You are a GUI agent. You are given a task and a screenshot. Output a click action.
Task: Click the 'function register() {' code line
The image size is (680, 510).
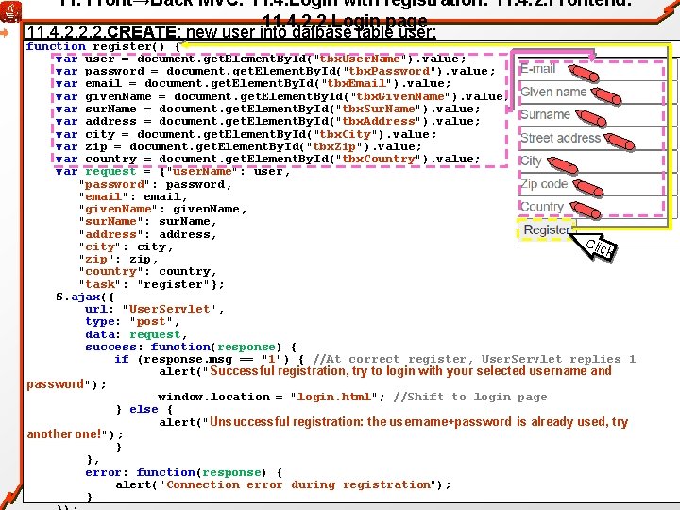[103, 46]
